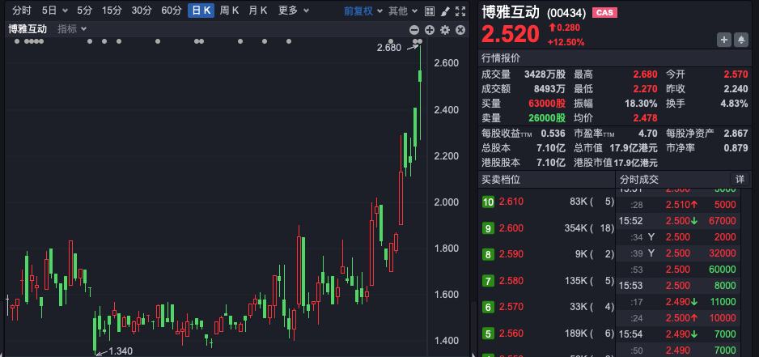Expand the 更多 more periods dropdown

coord(294,11)
